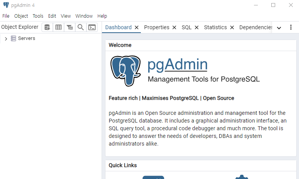
Task: Click the Filtered Rows icon
Action: click(70, 27)
